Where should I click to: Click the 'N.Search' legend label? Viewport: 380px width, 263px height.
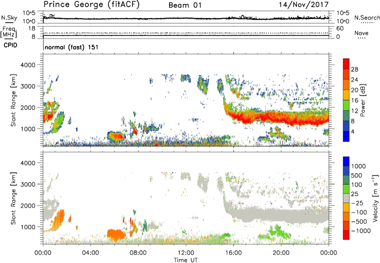click(367, 18)
